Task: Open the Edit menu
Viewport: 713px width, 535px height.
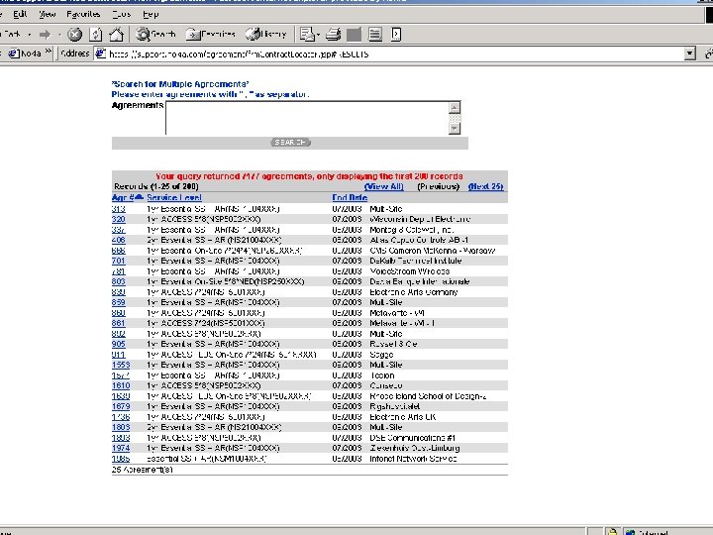Action: coord(20,14)
